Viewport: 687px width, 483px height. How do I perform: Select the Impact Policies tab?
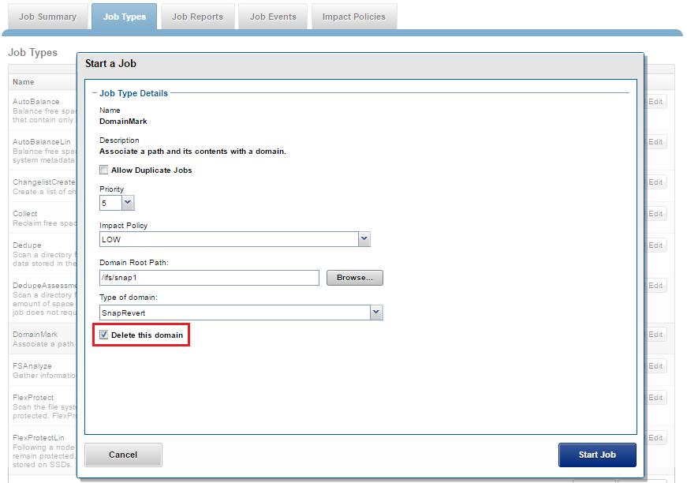point(354,17)
